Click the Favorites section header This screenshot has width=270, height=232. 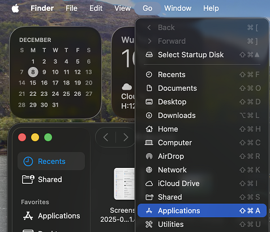click(x=35, y=202)
